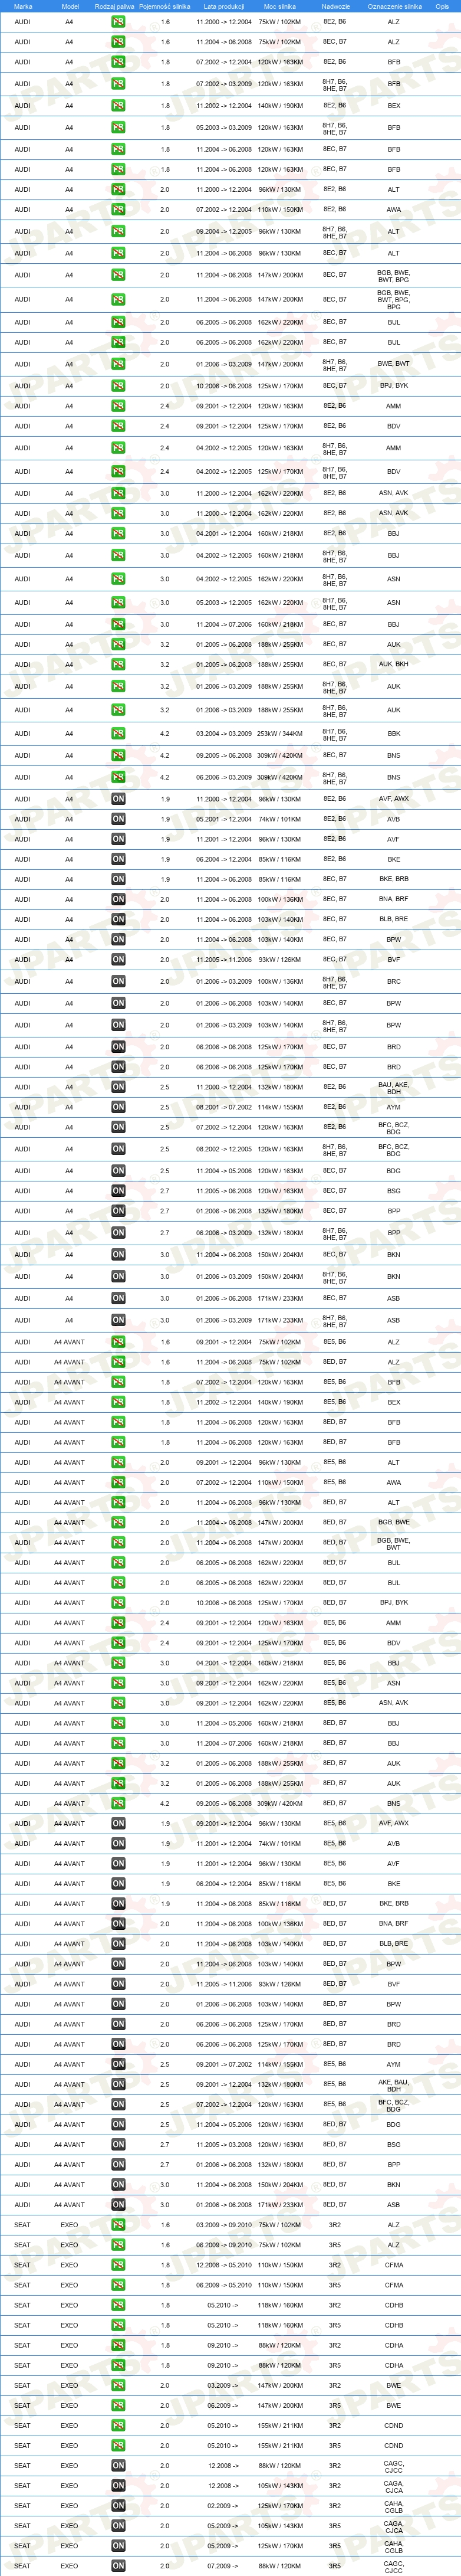The image size is (461, 2576).
Task: Click petrol icon in A4 2.0 ALT 09.2004 row
Action: [x=118, y=232]
